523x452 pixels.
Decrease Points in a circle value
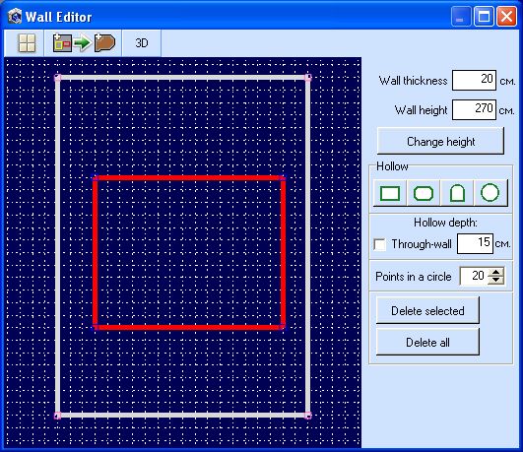[495, 280]
